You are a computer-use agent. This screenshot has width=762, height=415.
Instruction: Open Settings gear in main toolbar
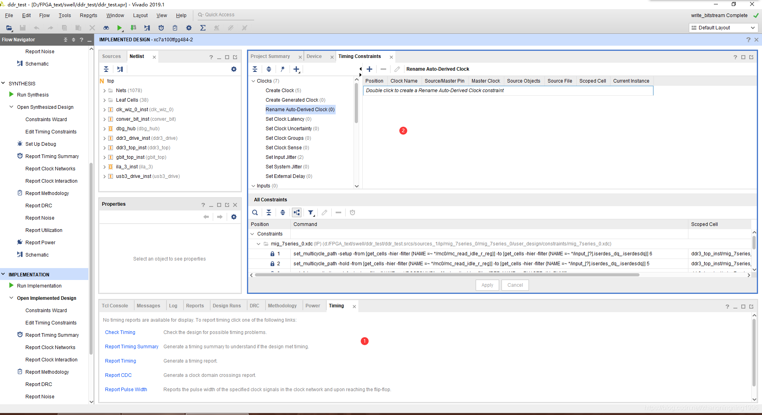click(189, 28)
